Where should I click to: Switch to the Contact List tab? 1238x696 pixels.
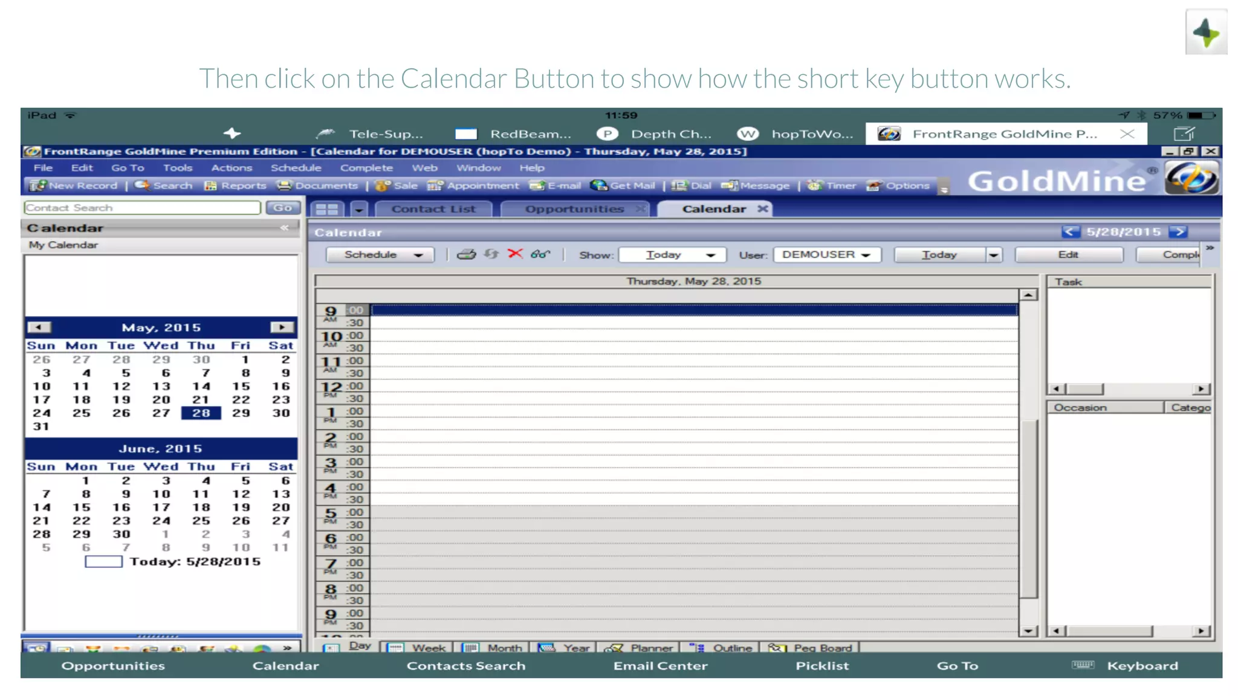point(433,209)
